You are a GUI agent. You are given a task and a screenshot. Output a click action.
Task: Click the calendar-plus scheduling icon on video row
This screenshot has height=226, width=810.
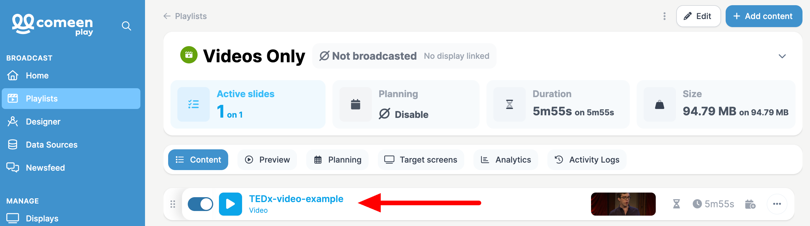click(x=750, y=204)
